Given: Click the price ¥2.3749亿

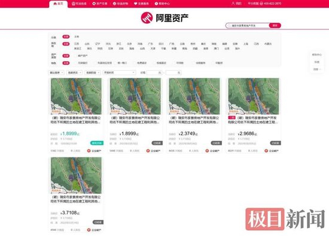Looking at the screenshot, I should tap(188, 134).
